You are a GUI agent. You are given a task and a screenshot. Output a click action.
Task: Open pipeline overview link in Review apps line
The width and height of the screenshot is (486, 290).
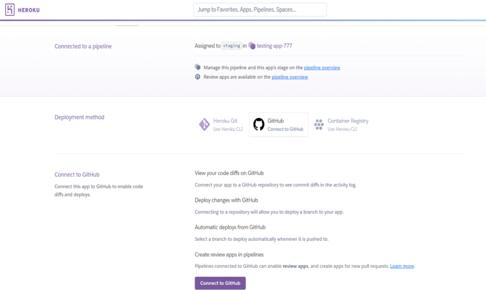[x=290, y=77]
